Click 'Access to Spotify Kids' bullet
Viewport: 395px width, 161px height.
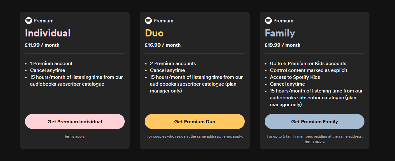[295, 77]
